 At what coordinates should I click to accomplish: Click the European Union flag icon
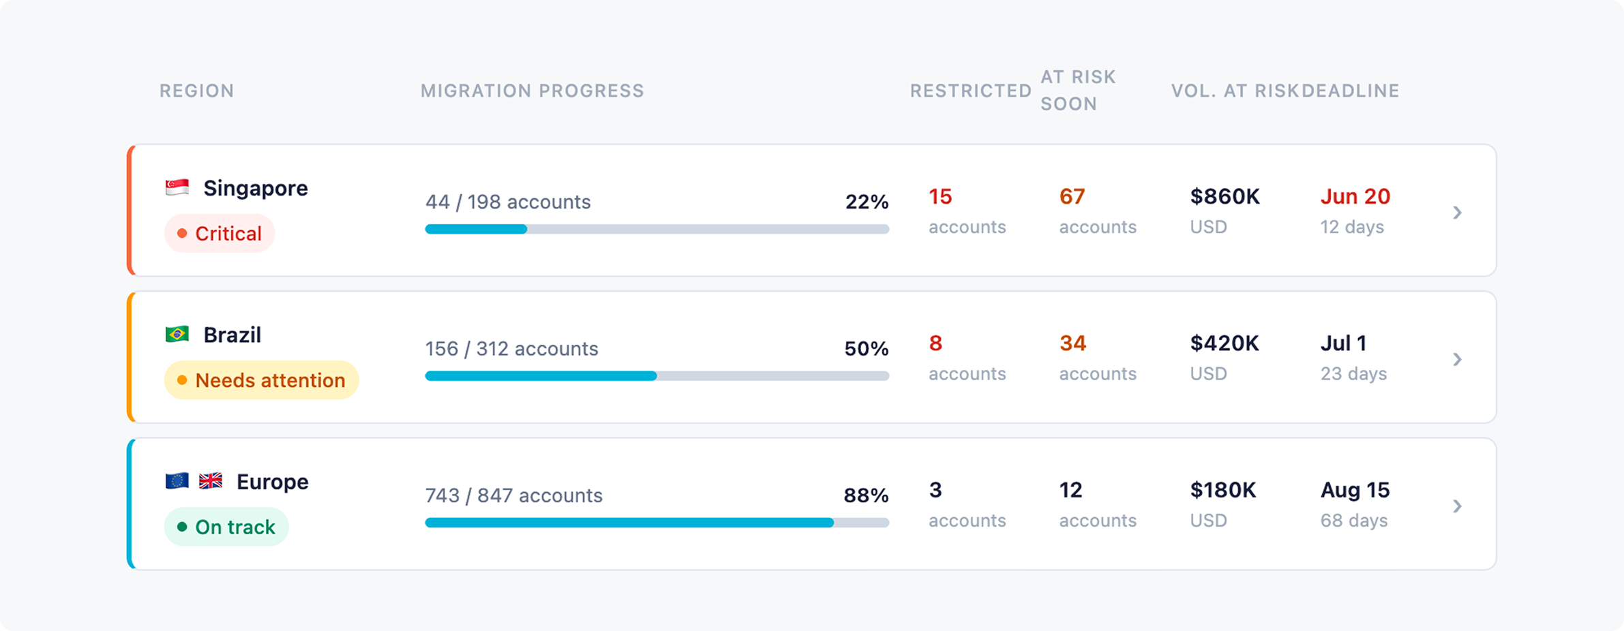pos(177,481)
